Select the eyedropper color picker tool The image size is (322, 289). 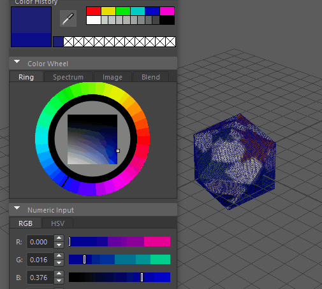68,18
